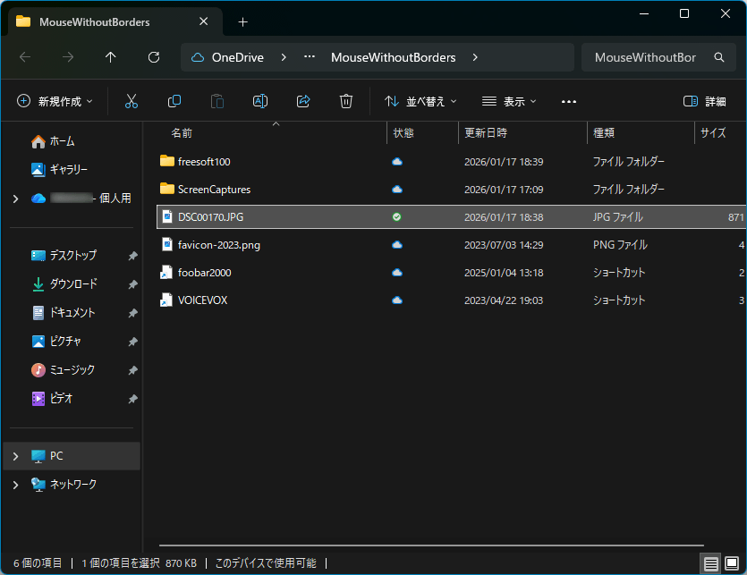Click the Copy icon in toolbar

[x=174, y=102]
